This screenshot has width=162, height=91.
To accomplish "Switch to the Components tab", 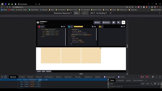I will pos(109,77).
